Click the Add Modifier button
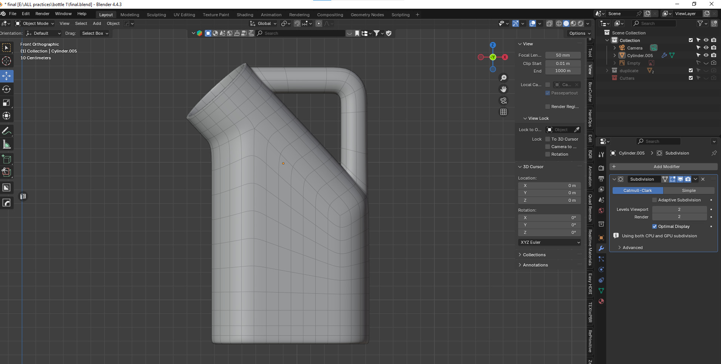 tap(664, 167)
